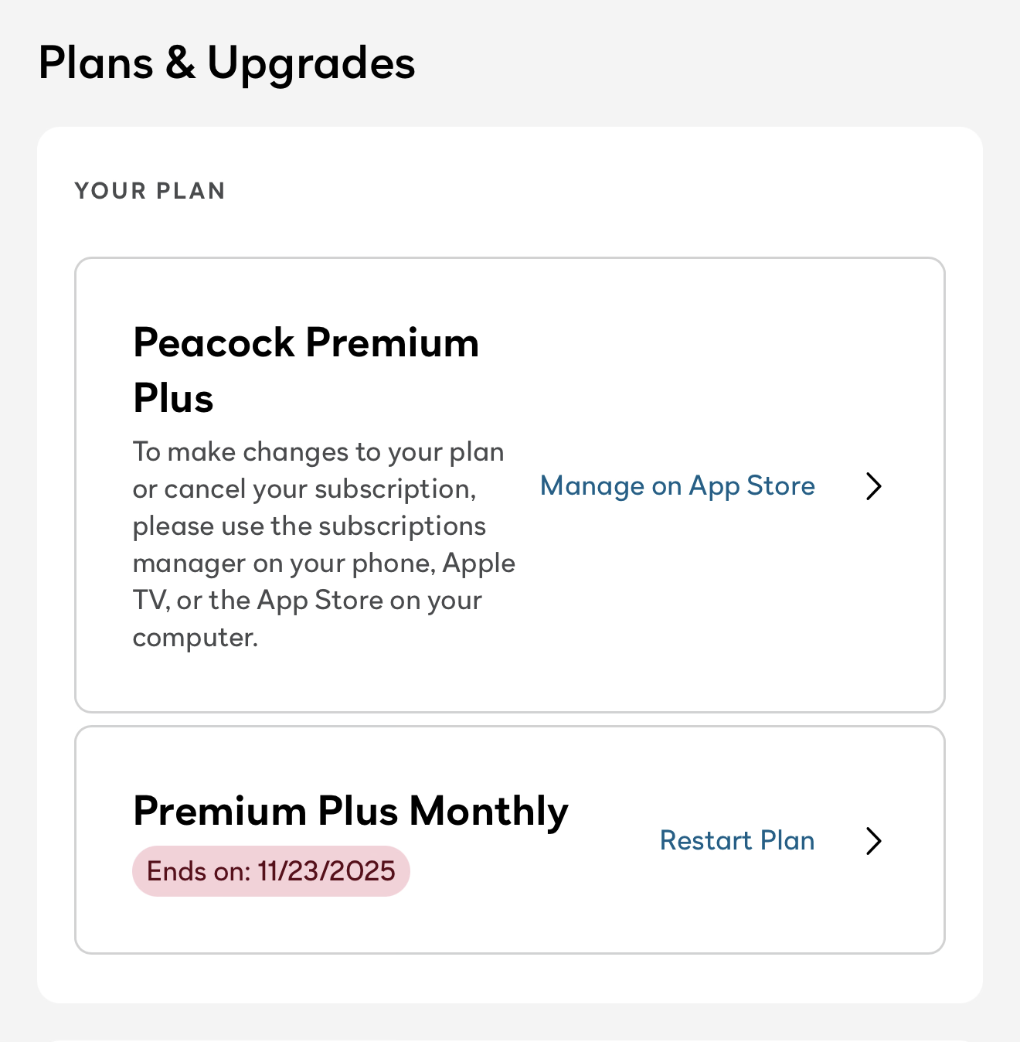Click the arrow beside Manage on App Store
The width and height of the screenshot is (1020, 1042).
[874, 486]
